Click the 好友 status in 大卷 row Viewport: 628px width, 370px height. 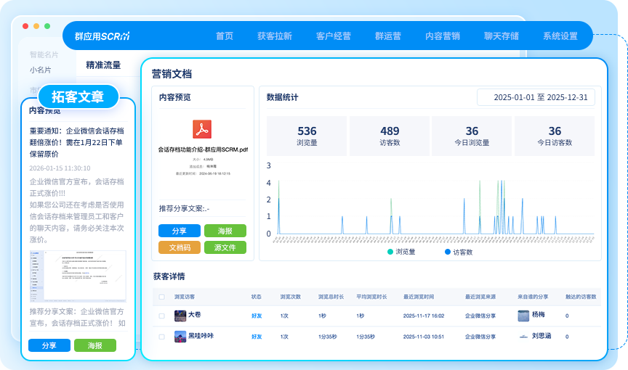click(257, 316)
